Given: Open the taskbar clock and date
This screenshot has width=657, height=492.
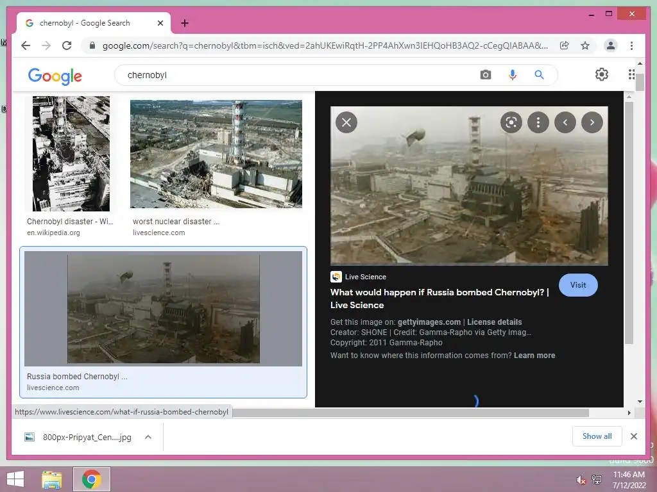Looking at the screenshot, I should pos(629,480).
